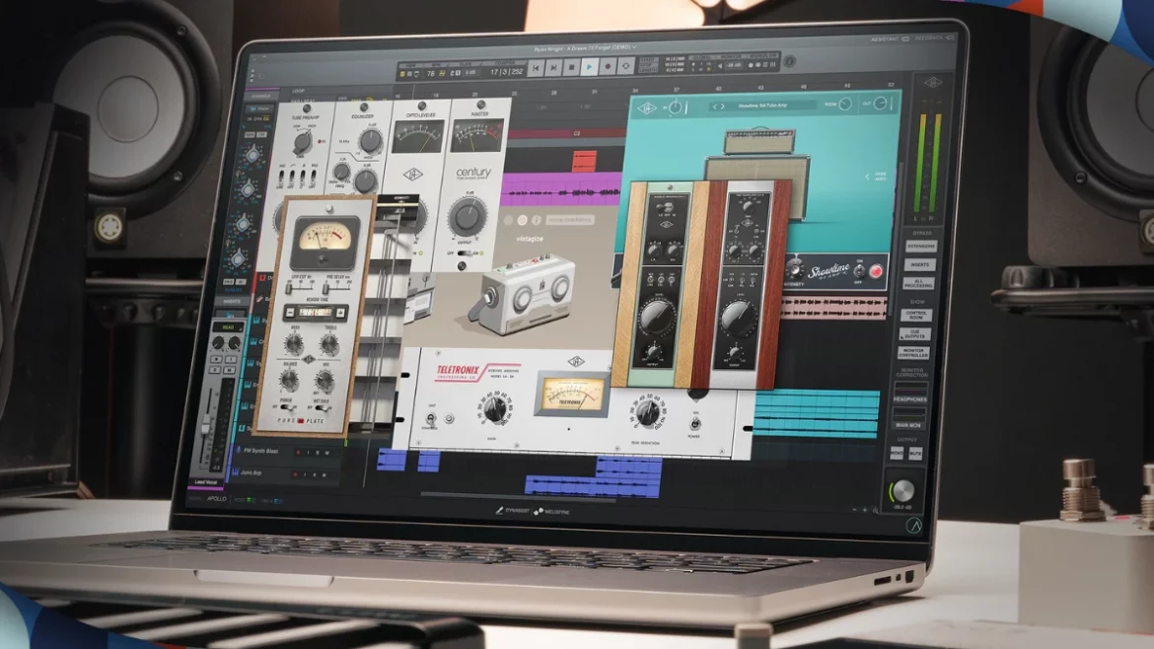The width and height of the screenshot is (1154, 649).
Task: Toggle Loop mode in the transport controls
Action: [x=626, y=69]
